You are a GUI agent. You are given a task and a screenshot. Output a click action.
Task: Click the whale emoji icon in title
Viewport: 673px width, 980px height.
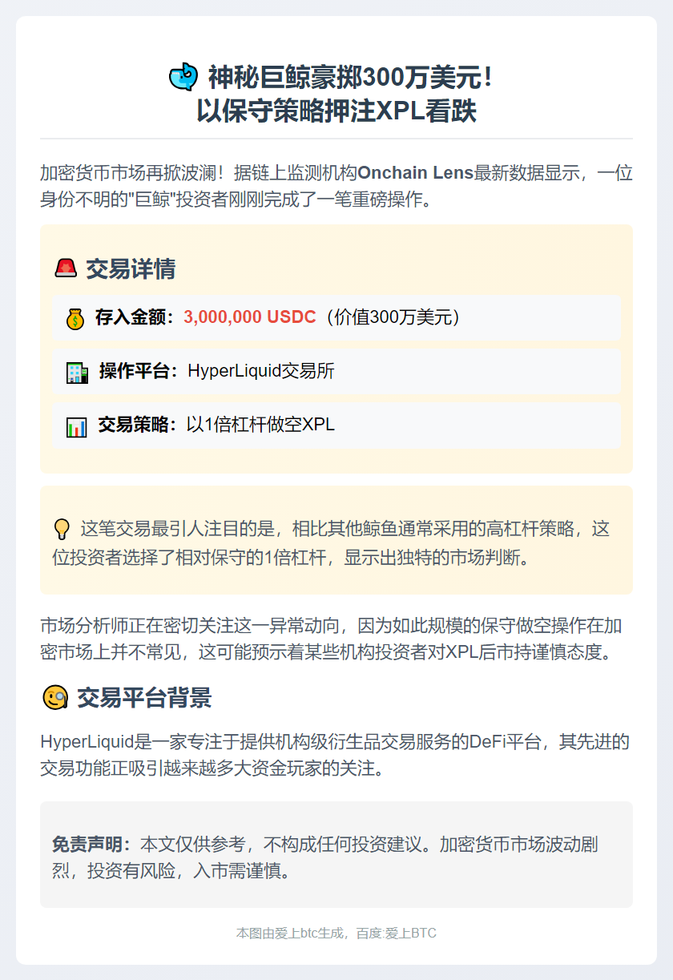pos(183,77)
